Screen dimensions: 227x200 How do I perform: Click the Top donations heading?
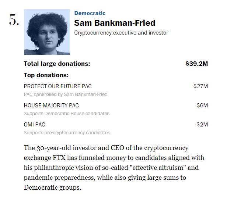tap(46, 75)
